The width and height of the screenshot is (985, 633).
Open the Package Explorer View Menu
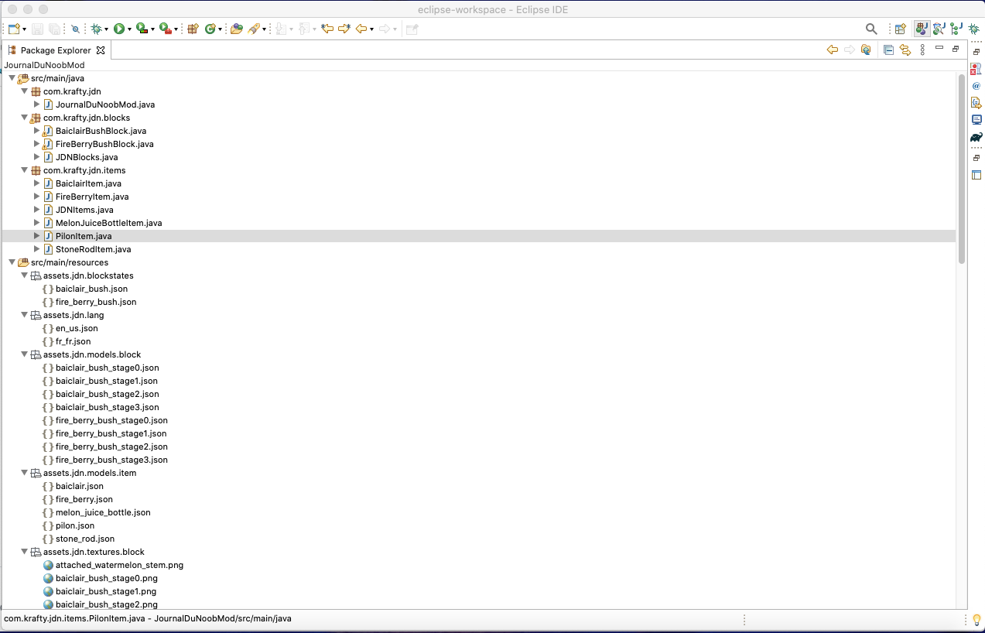tap(922, 50)
